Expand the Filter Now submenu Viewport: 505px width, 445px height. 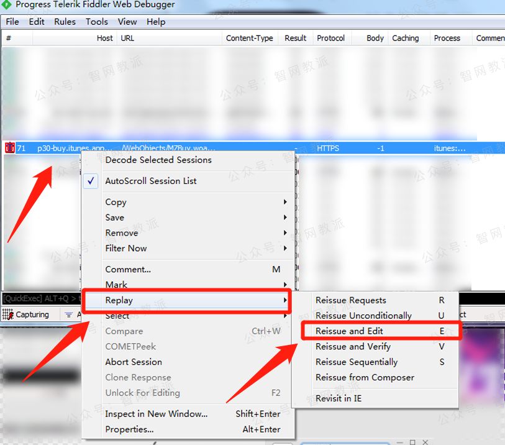285,249
